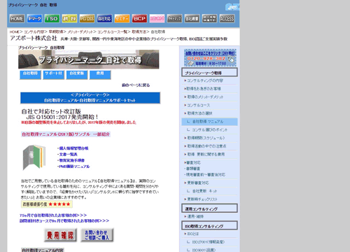Image resolution: width=350 pixels, height=252 pixels.
Task: Open sidebar item ISO27001(情報資産)
Action: click(x=208, y=242)
